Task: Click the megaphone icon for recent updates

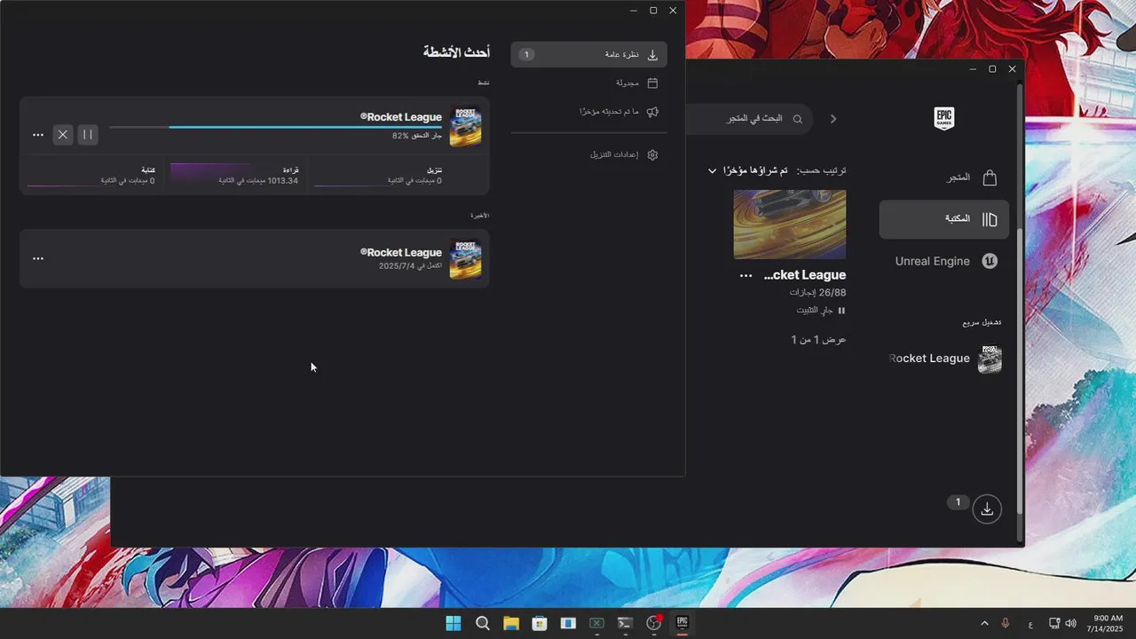Action: pyautogui.click(x=652, y=112)
